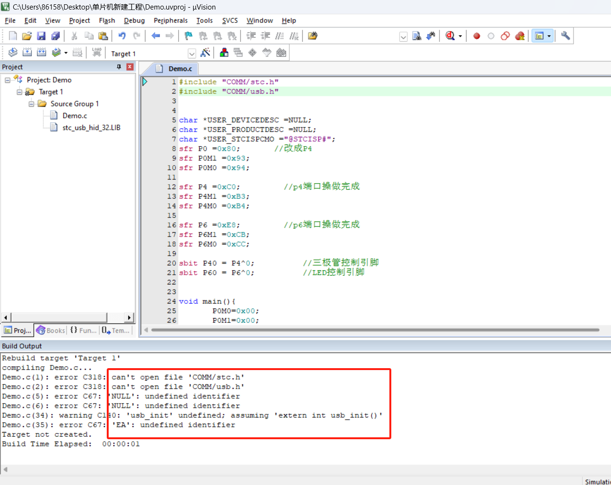611x485 pixels.
Task: Click Project panel scrollbar right arrow
Action: click(129, 318)
